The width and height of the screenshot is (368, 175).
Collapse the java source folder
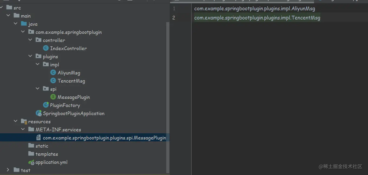coord(15,24)
